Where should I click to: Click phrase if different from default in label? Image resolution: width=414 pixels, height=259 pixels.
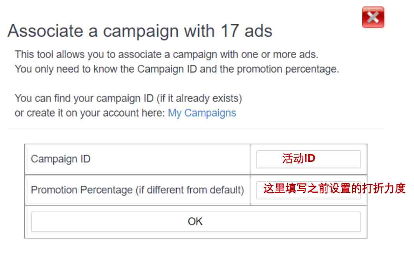click(190, 190)
